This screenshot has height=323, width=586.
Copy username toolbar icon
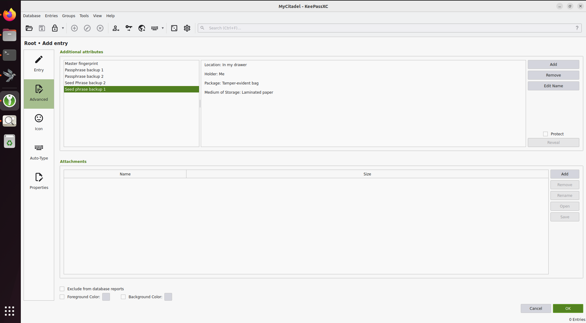[116, 28]
